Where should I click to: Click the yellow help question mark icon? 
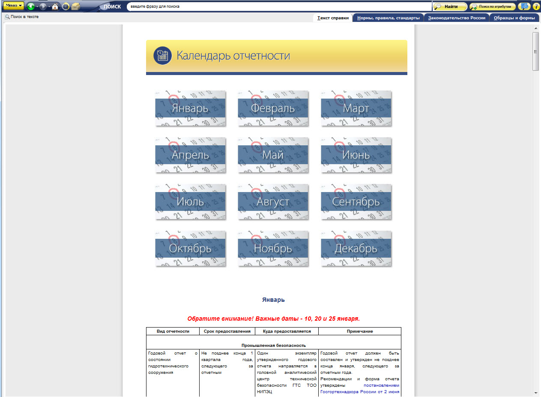[536, 6]
